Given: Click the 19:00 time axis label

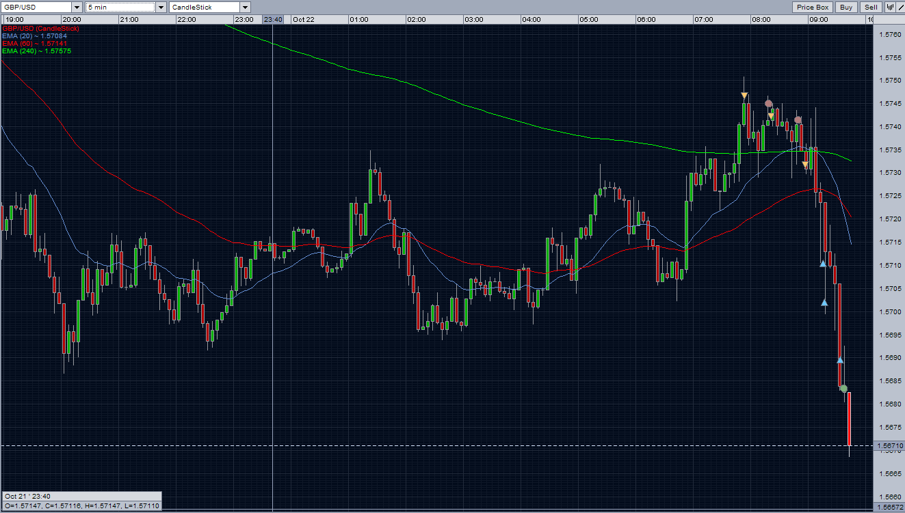Looking at the screenshot, I should click(14, 19).
